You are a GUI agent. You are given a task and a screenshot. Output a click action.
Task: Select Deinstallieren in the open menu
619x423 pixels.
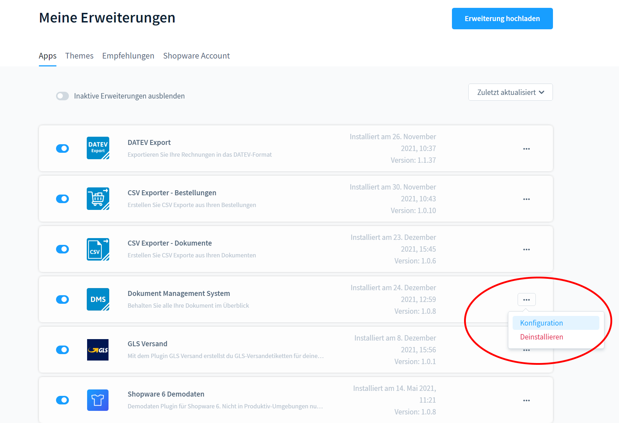click(542, 337)
